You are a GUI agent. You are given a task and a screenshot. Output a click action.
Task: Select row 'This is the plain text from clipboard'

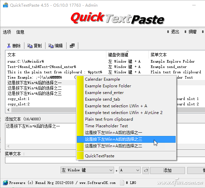click(55, 72)
